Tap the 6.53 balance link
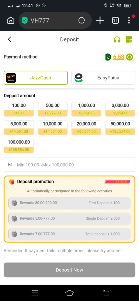 [119, 57]
